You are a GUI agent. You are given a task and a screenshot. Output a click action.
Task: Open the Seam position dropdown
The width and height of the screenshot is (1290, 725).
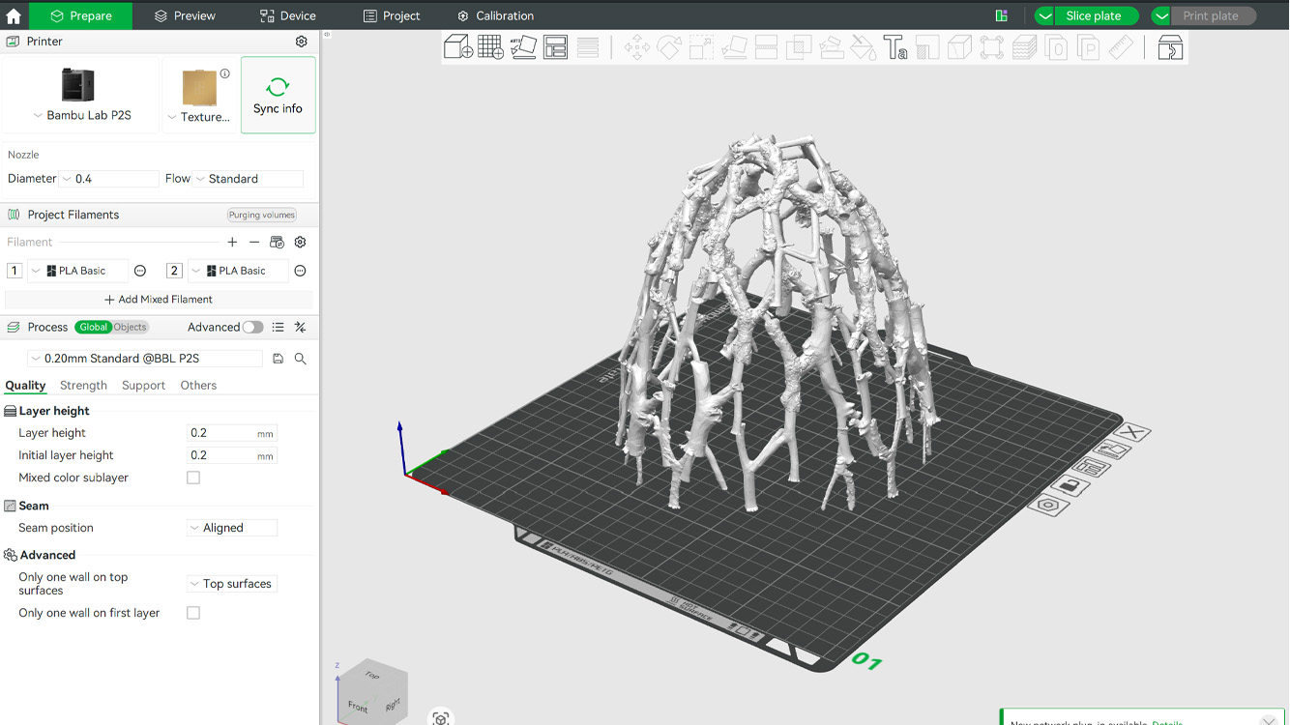[232, 528]
